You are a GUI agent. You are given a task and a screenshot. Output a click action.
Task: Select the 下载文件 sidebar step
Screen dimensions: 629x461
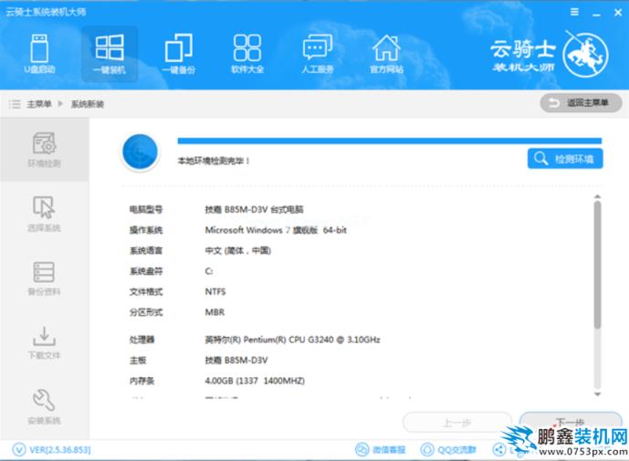coord(44,342)
